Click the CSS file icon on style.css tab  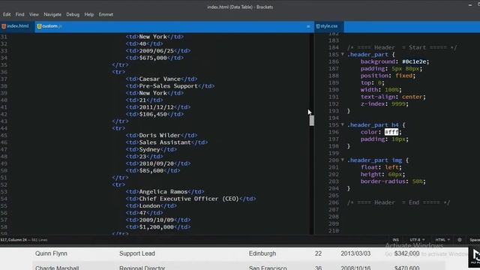[x=318, y=26]
